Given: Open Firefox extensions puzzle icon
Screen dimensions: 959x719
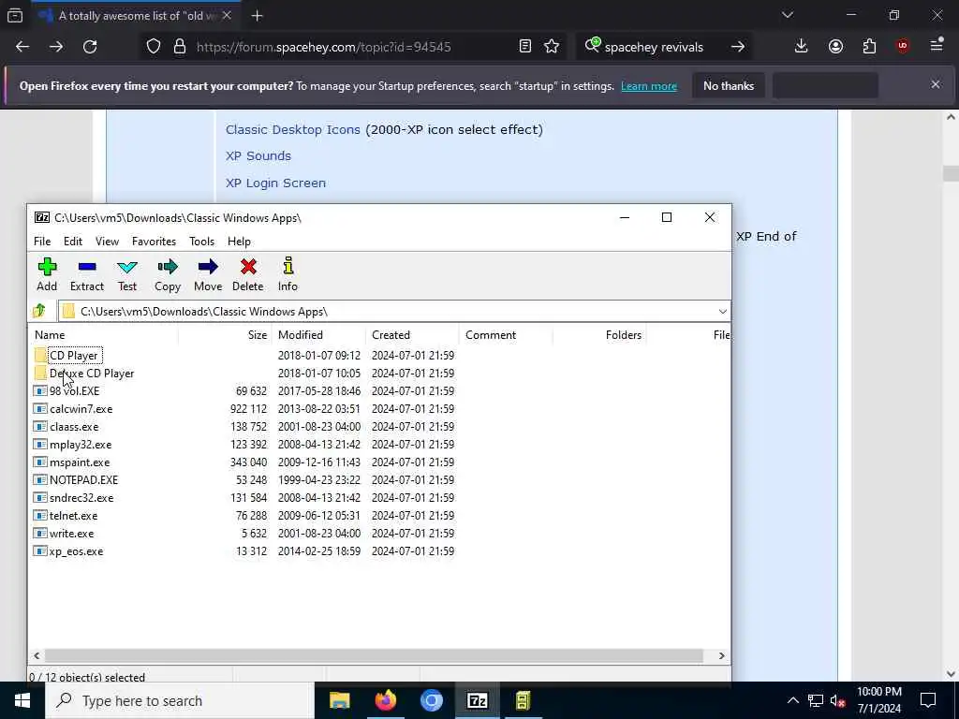Looking at the screenshot, I should pyautogui.click(x=869, y=47).
